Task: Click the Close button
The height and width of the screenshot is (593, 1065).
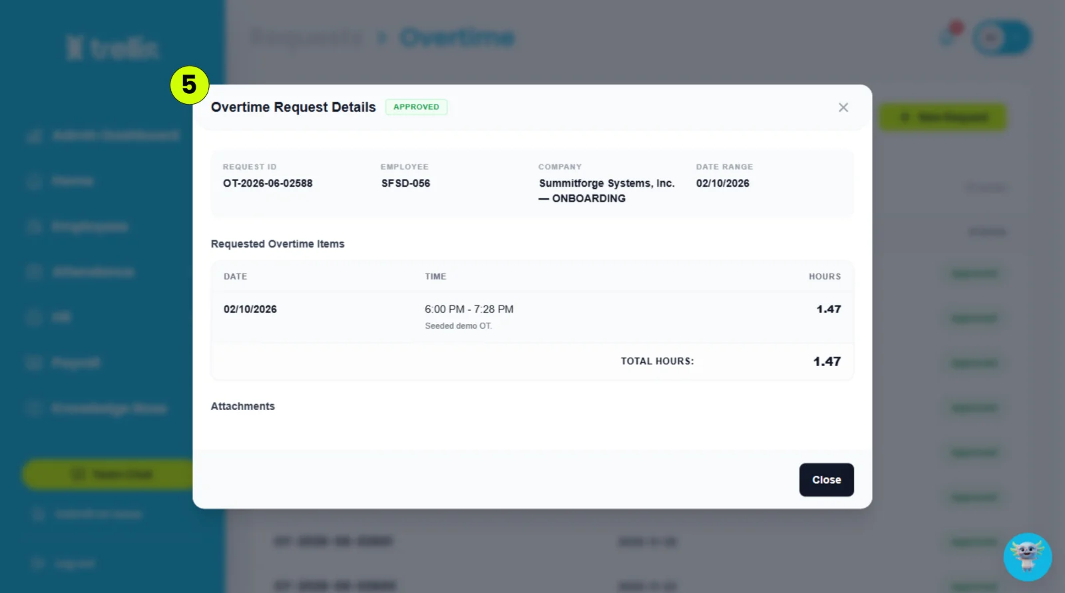Action: click(826, 480)
